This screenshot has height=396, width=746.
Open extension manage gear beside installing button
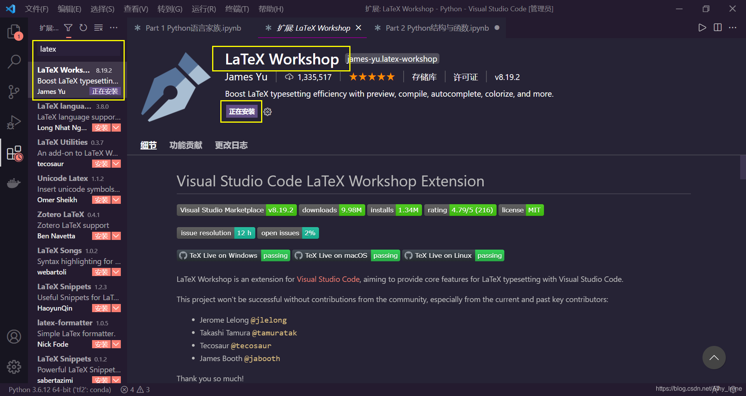coord(268,112)
